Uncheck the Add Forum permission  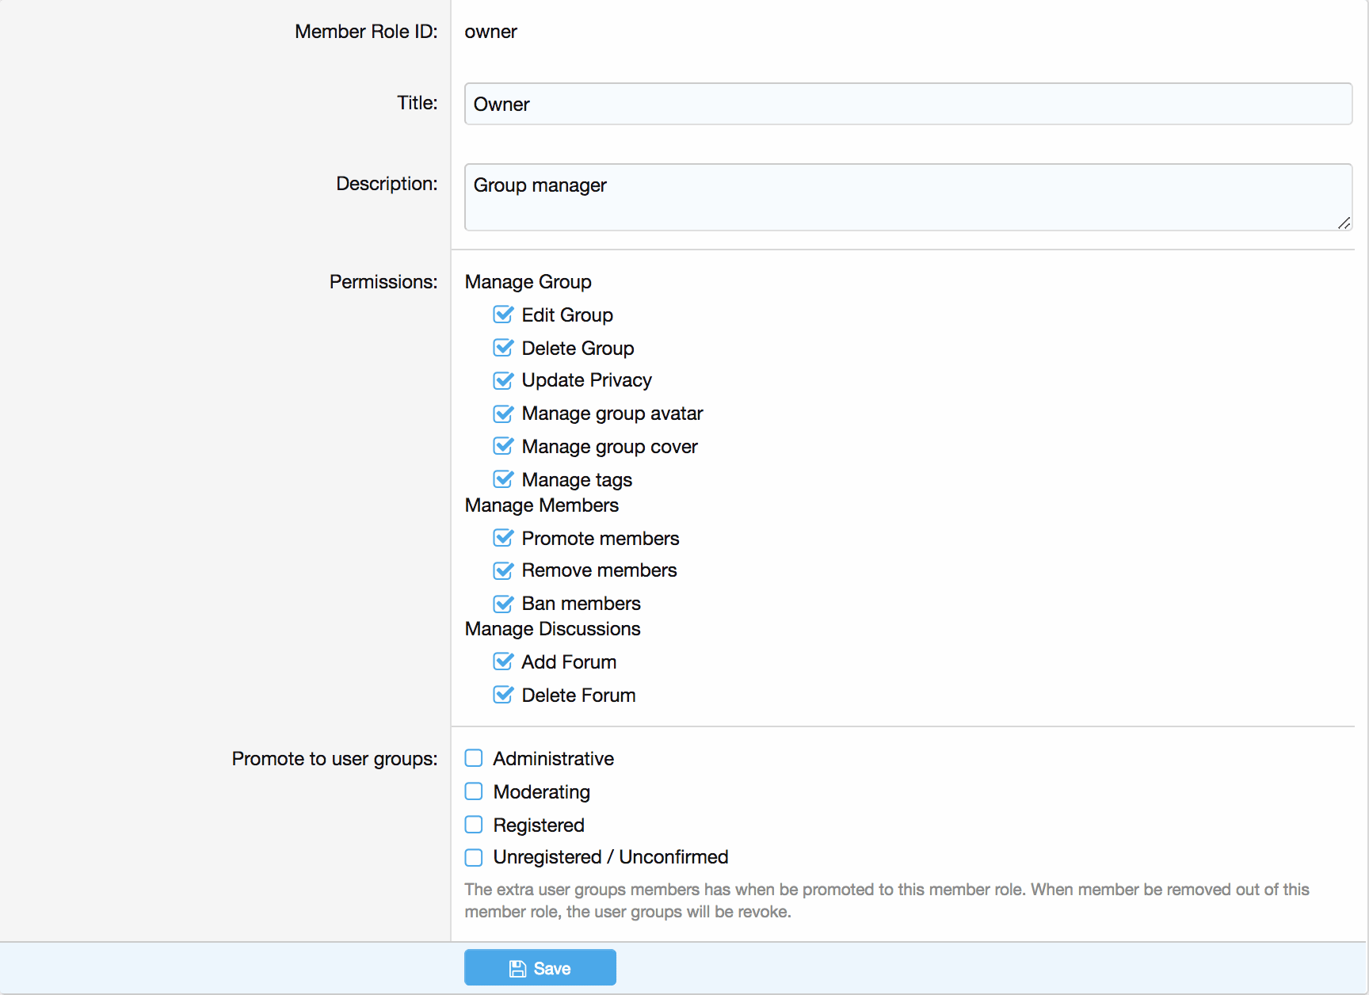click(503, 662)
